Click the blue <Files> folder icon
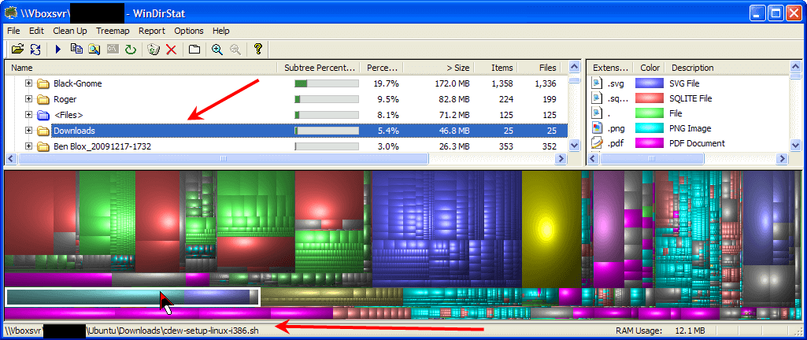 pyautogui.click(x=43, y=115)
